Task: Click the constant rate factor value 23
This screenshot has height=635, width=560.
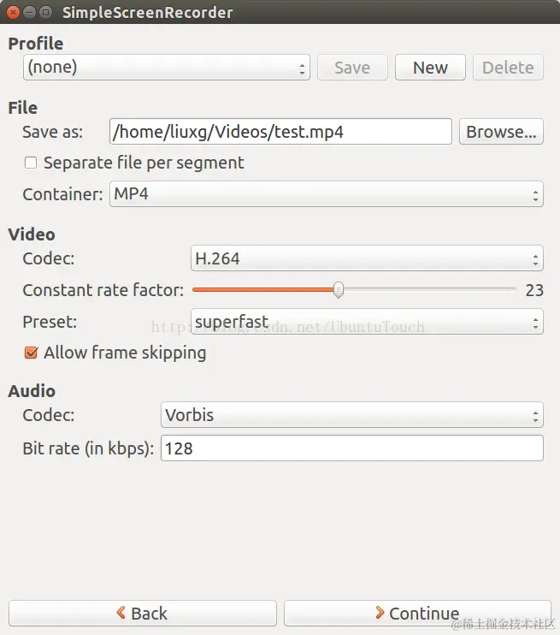Action: coord(534,290)
